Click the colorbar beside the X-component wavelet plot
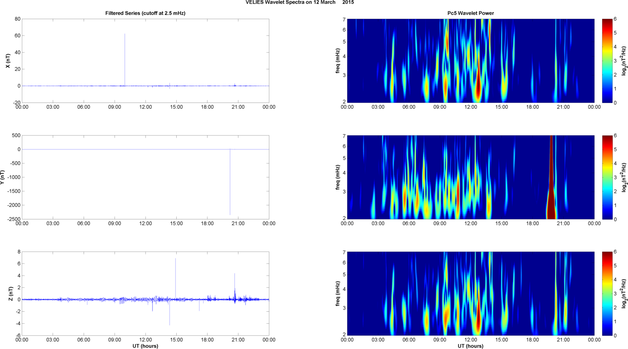This screenshot has height=349, width=628. click(607, 61)
